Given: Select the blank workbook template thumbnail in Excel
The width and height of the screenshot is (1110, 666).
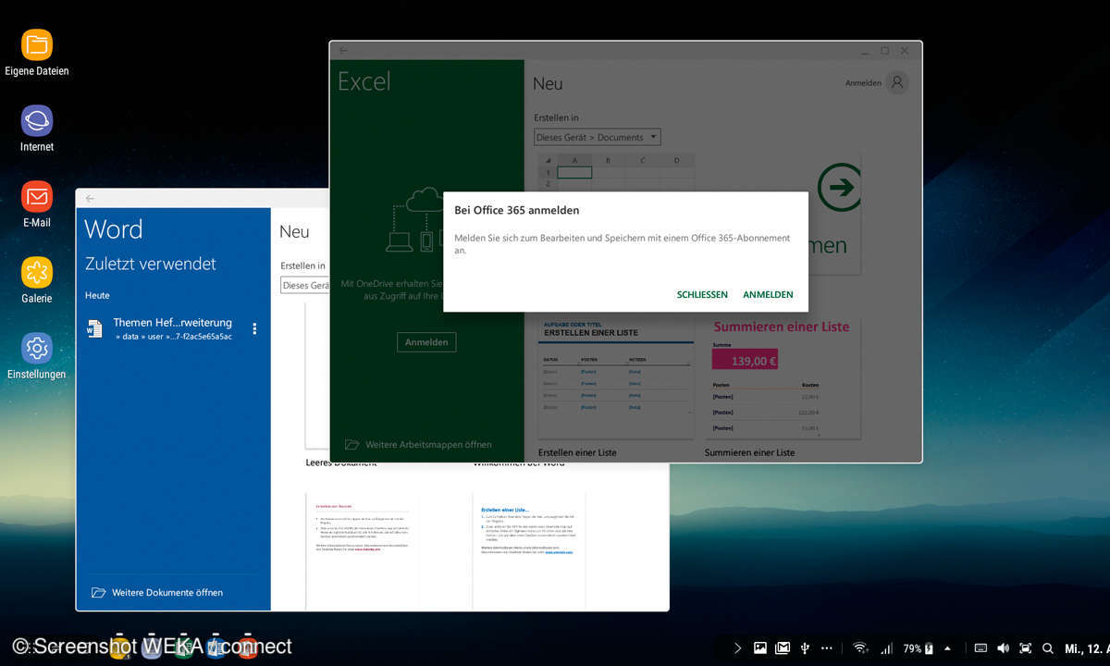Looking at the screenshot, I should pyautogui.click(x=616, y=172).
